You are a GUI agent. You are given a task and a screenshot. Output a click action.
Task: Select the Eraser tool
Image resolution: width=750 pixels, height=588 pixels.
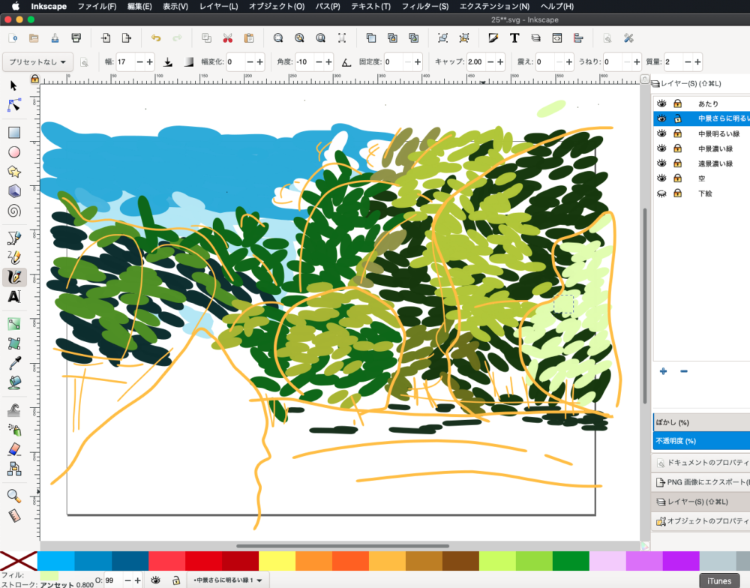13,448
